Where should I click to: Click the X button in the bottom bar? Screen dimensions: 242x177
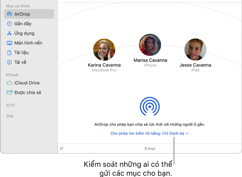[x=62, y=148]
